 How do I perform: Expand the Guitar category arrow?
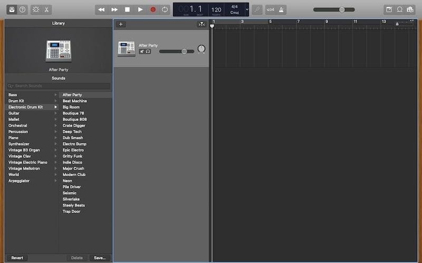pyautogui.click(x=55, y=113)
